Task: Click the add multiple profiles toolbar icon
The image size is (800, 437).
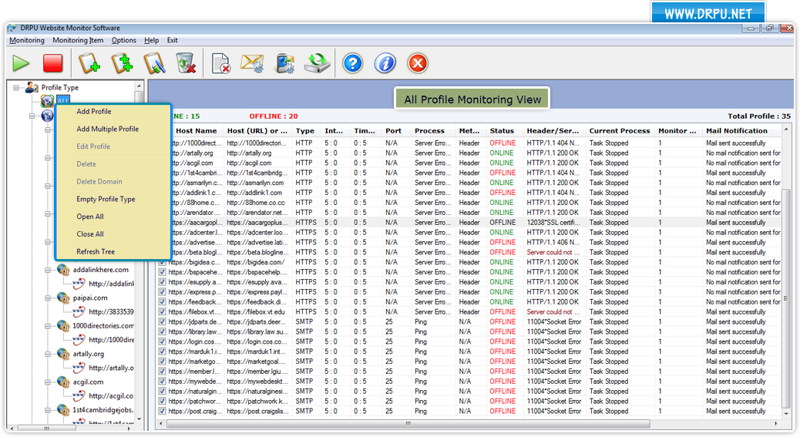Action: click(x=122, y=63)
